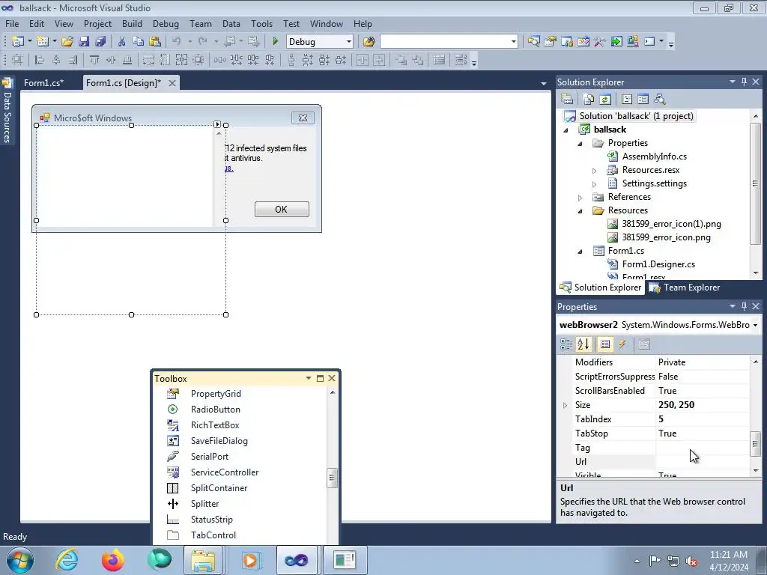Open the Start Page green arrow icon
The width and height of the screenshot is (767, 575).
616,42
